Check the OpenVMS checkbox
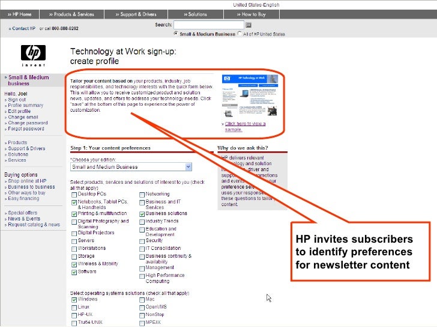Screen dimensions: 437x328 [x=142, y=308]
